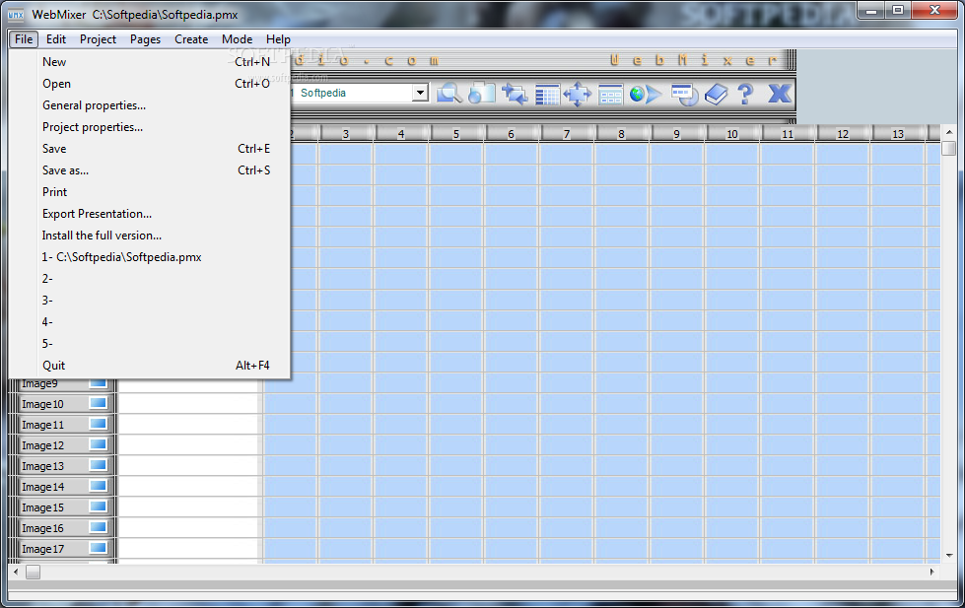Expand the Softpedia page dropdown arrow
The width and height of the screenshot is (965, 608).
point(420,93)
